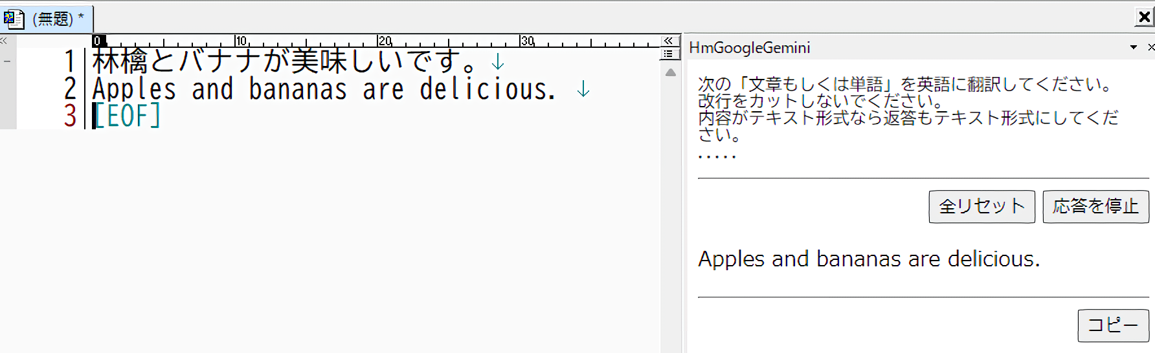The image size is (1155, 353).
Task: Copy the Gemini answer with コピー button
Action: (1112, 325)
